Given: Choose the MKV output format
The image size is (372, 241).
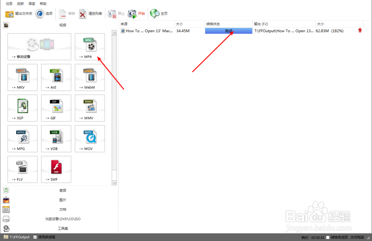Looking at the screenshot, I should tap(23, 77).
